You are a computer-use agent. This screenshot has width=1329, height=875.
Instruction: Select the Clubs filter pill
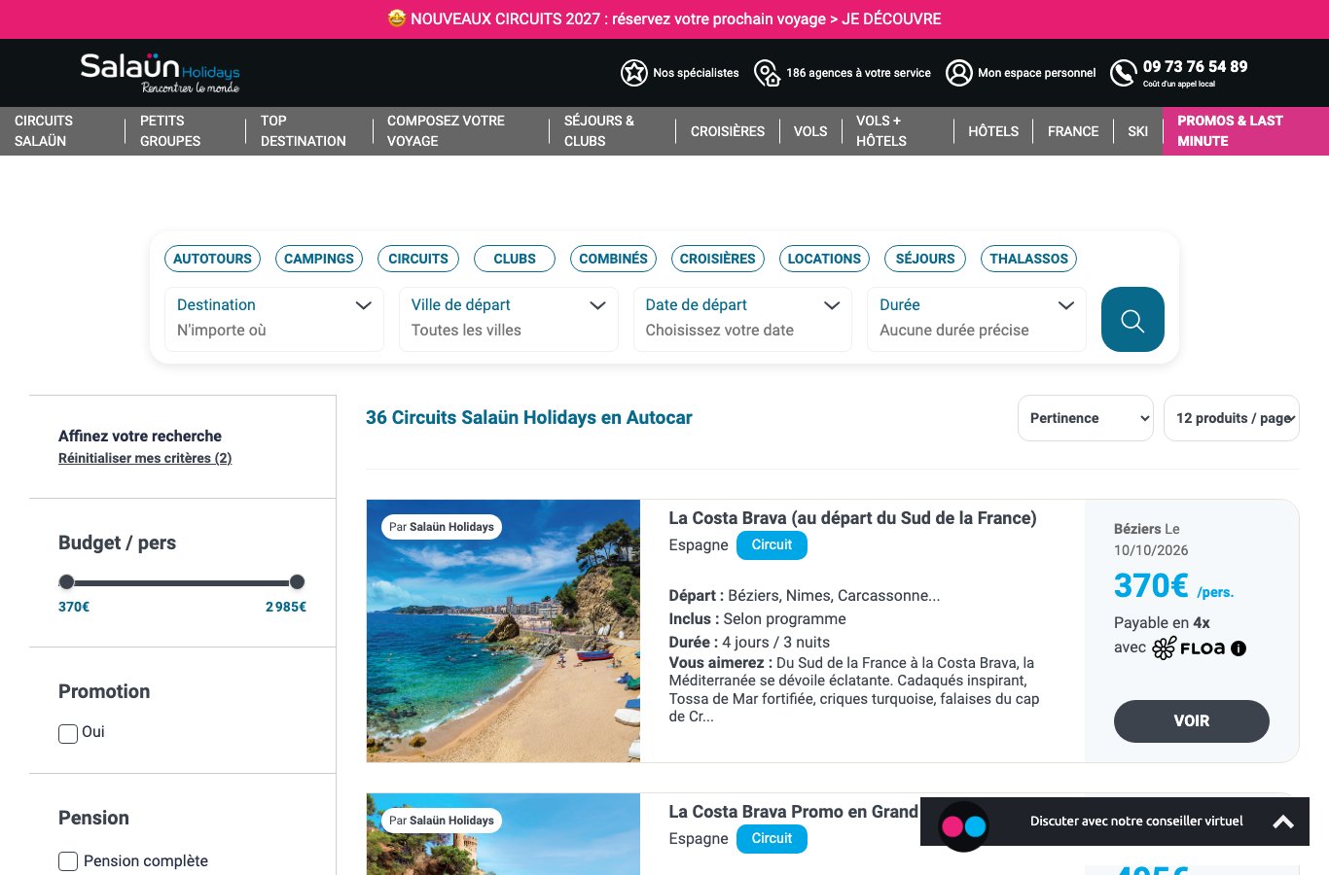[x=515, y=259]
